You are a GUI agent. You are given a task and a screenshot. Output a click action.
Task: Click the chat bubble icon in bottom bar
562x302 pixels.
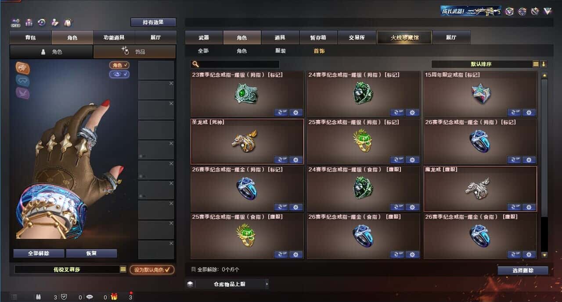tap(90, 297)
